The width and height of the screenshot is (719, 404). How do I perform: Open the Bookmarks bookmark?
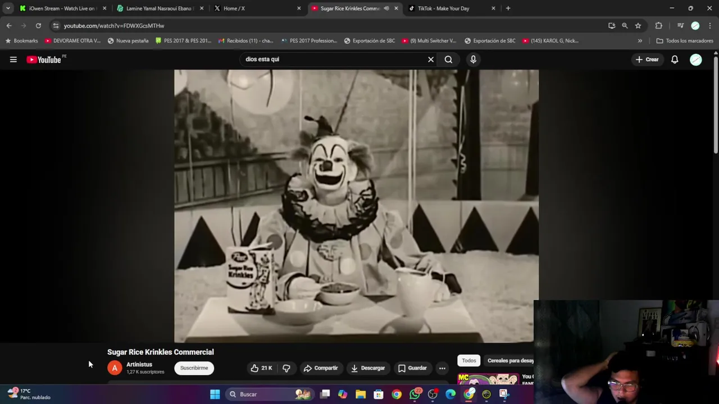point(21,41)
